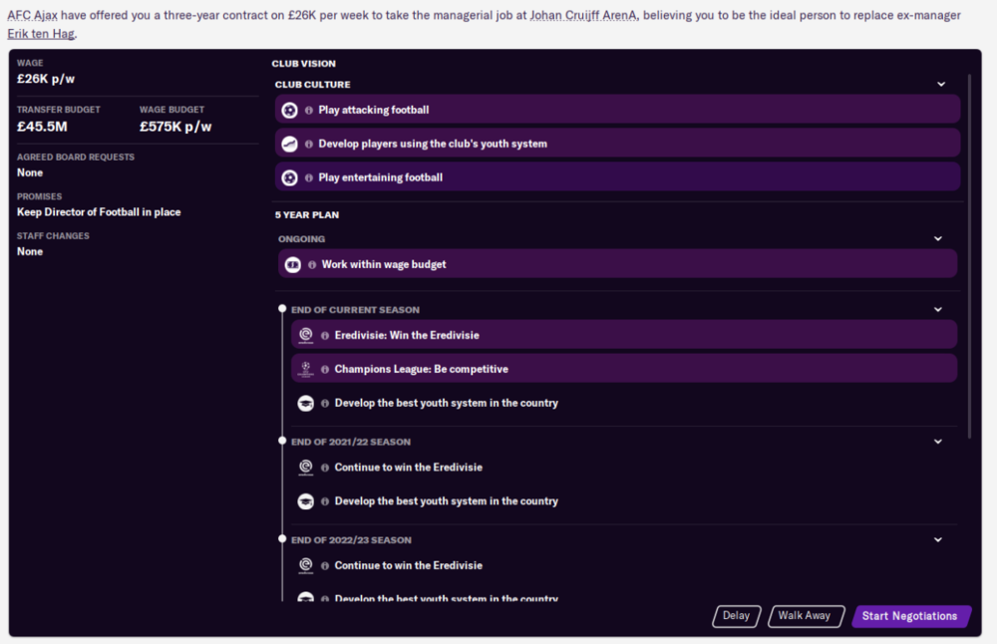The image size is (997, 644).
Task: Click the current-season youth system graduation cap icon
Action: click(x=306, y=403)
